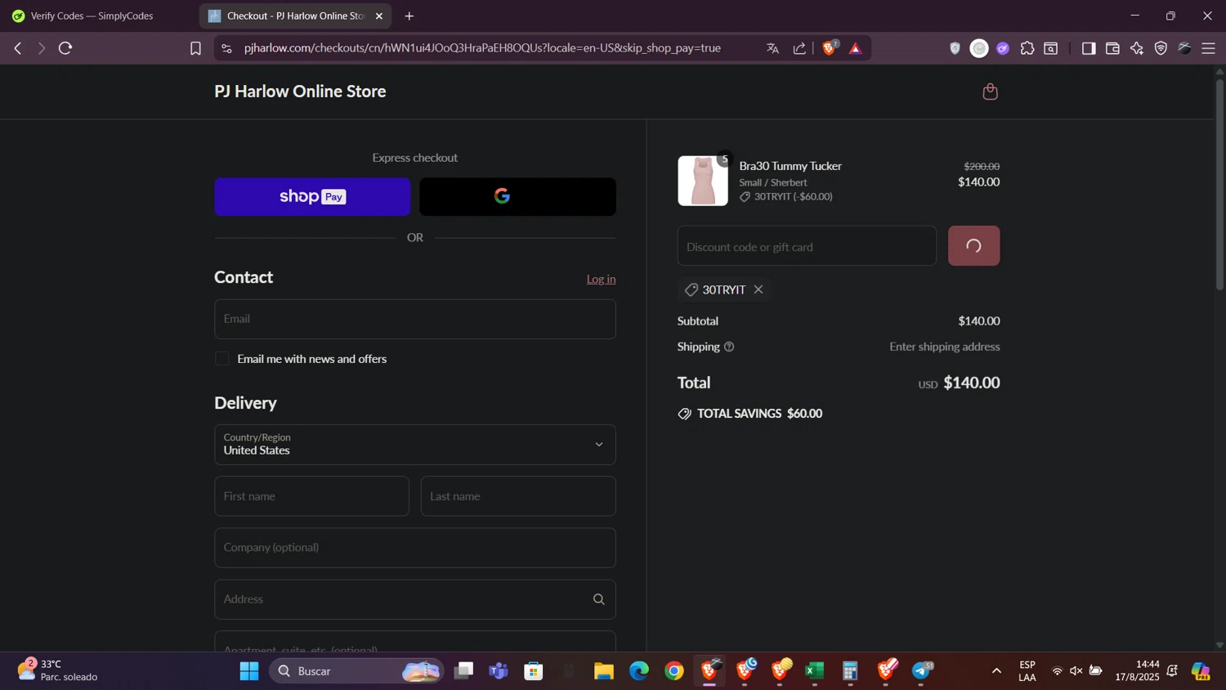Click the Total Savings tag icon
The width and height of the screenshot is (1226, 690).
point(684,414)
